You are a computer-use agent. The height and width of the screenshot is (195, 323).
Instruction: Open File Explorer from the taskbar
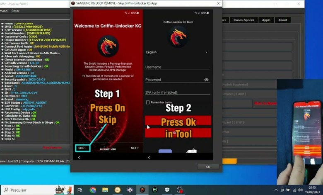click(x=105, y=190)
